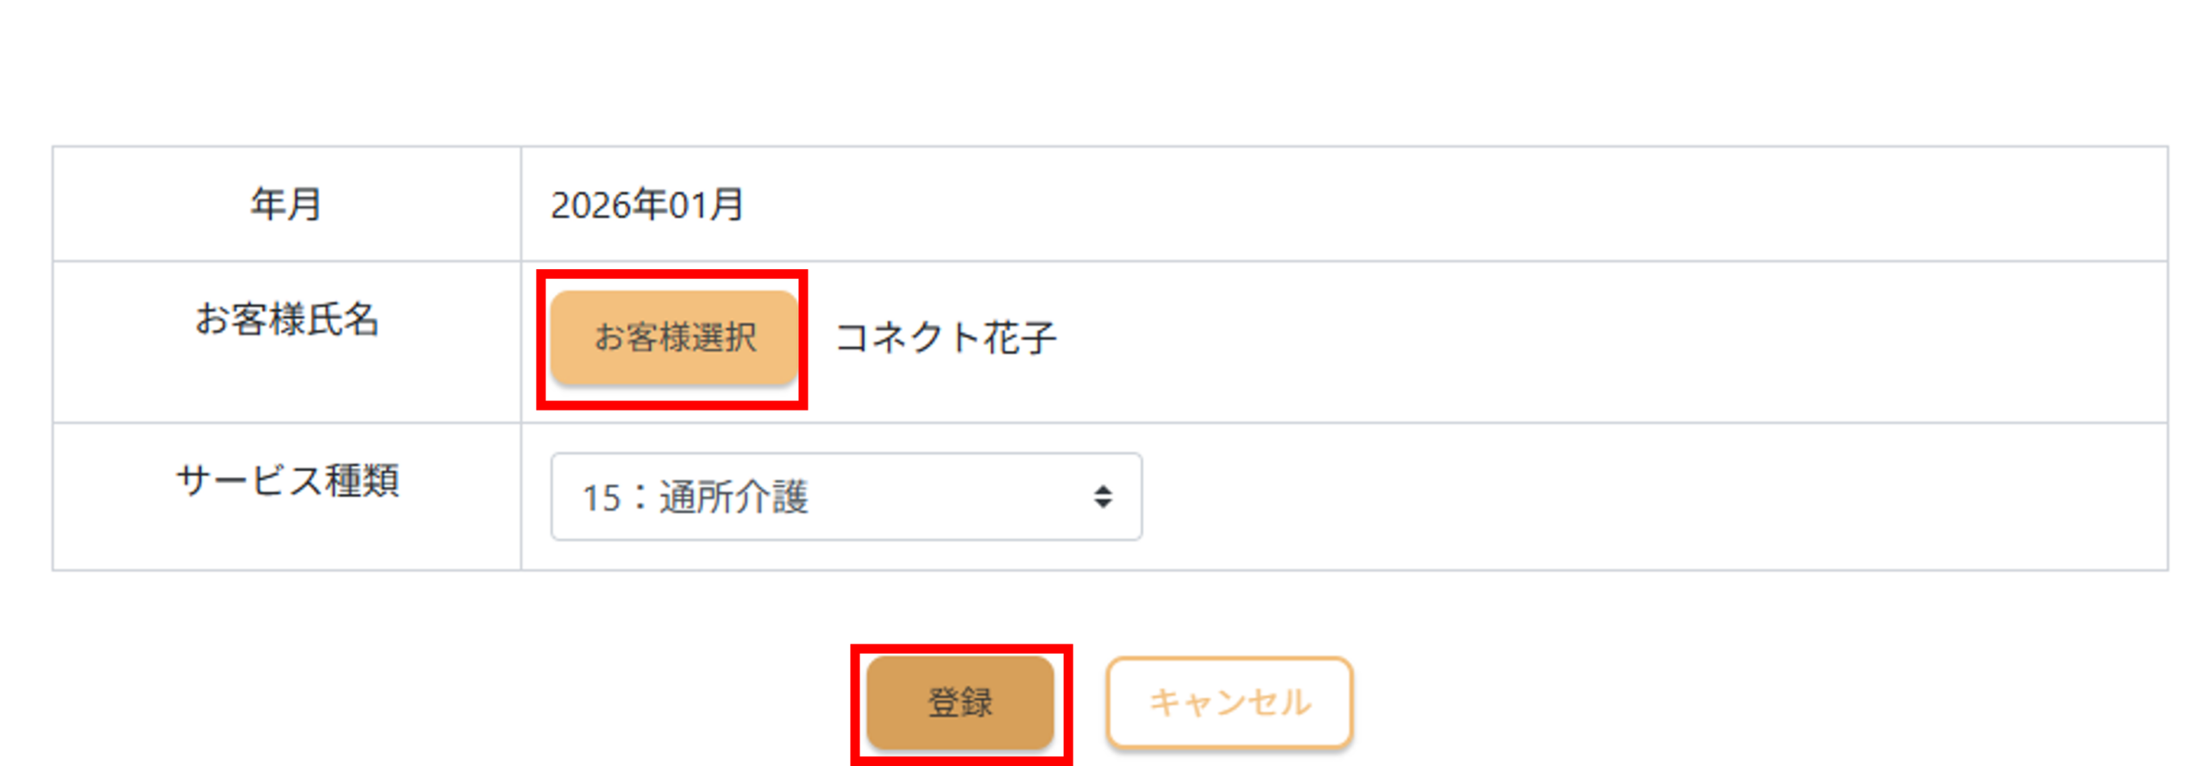Viewport: 2209px width, 766px height.
Task: Click the name shown beside お客様選択
Action: 946,337
